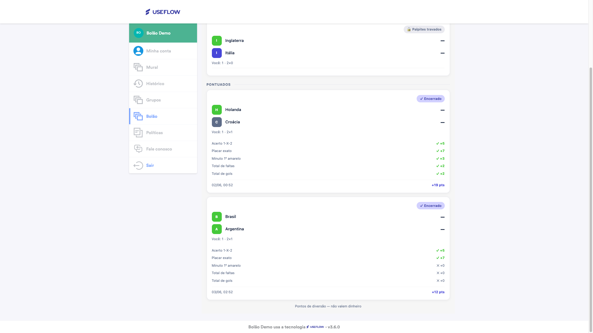Image resolution: width=593 pixels, height=333 pixels.
Task: Click the Argentina team name
Action: 234,229
